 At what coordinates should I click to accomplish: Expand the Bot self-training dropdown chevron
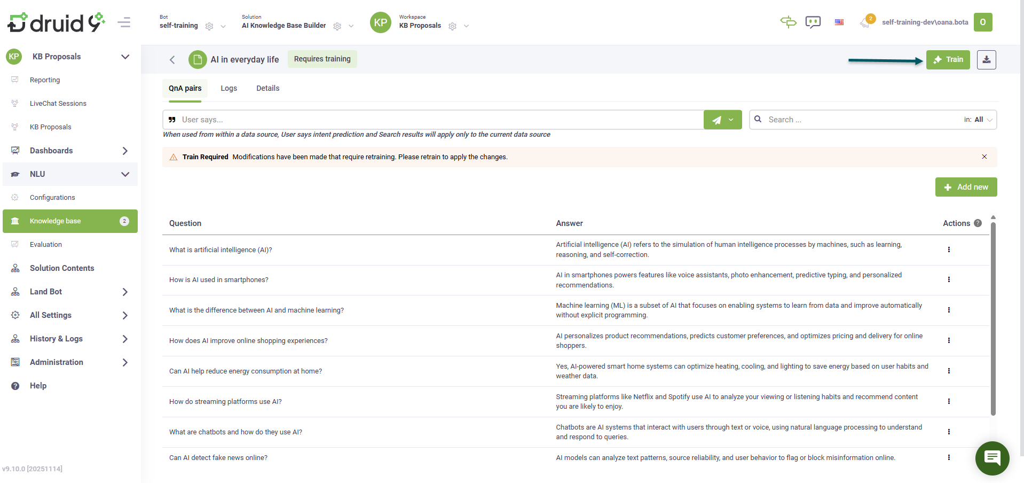tap(223, 26)
